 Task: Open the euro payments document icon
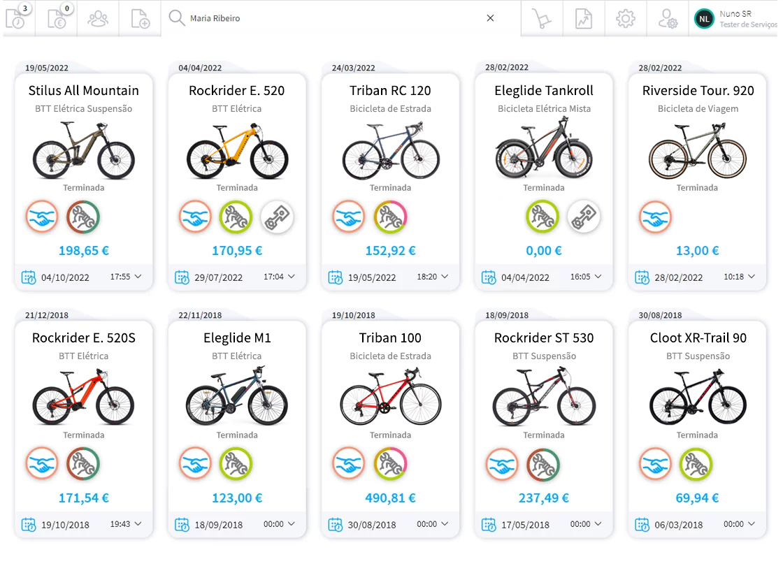57,18
